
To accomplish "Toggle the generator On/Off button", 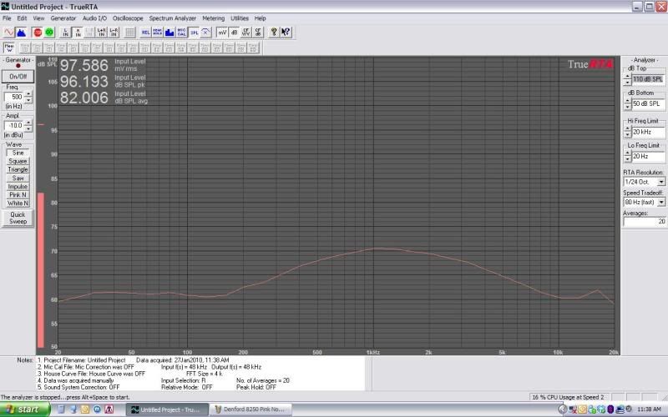I will click(x=18, y=77).
